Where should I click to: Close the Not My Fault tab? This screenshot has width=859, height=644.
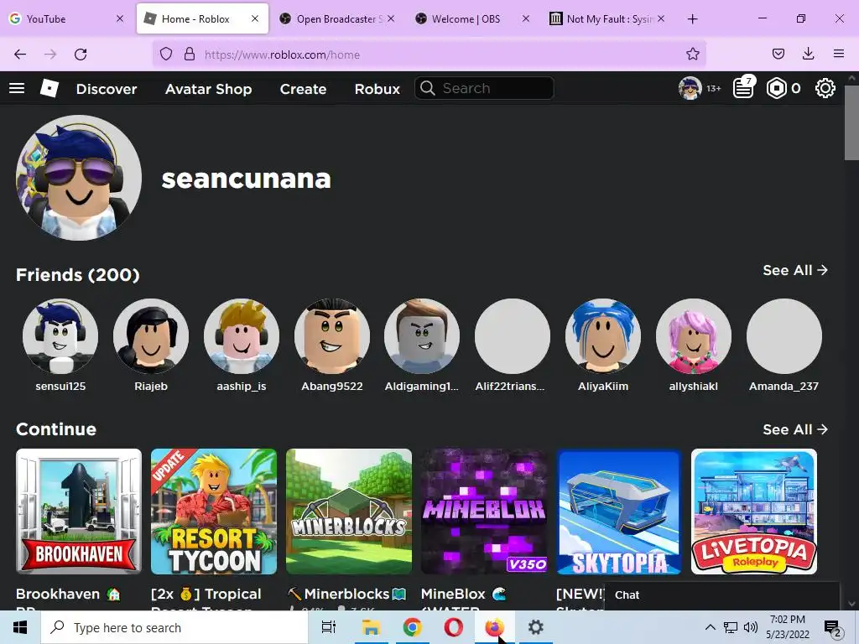tap(661, 18)
